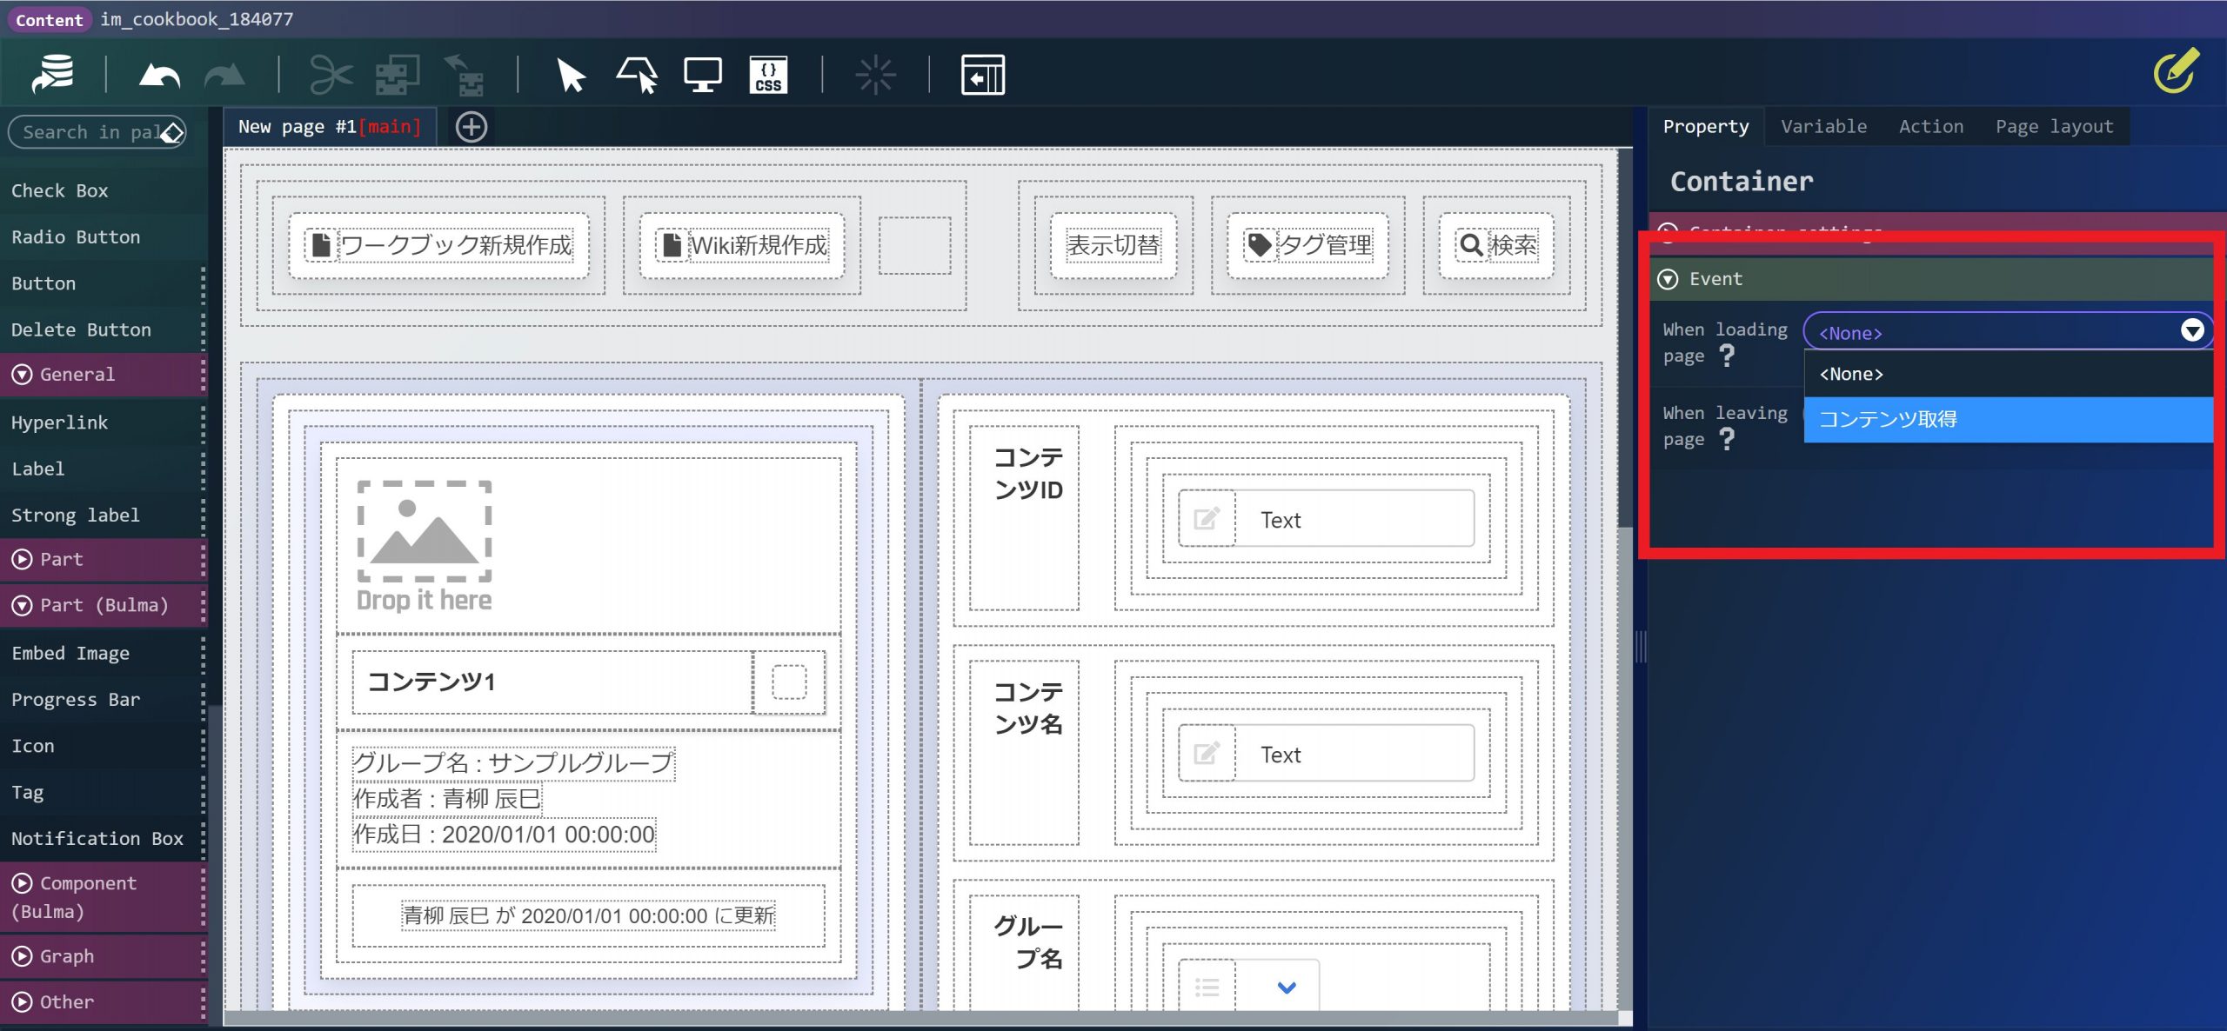Screen dimensions: 2227x1031
Task: Open the CSS editor icon
Action: [x=768, y=76]
